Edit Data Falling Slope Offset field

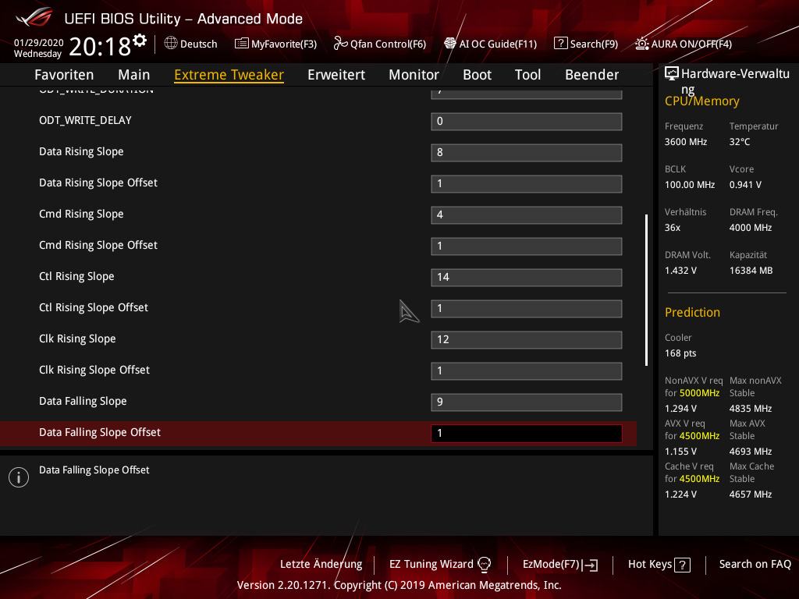tap(527, 433)
